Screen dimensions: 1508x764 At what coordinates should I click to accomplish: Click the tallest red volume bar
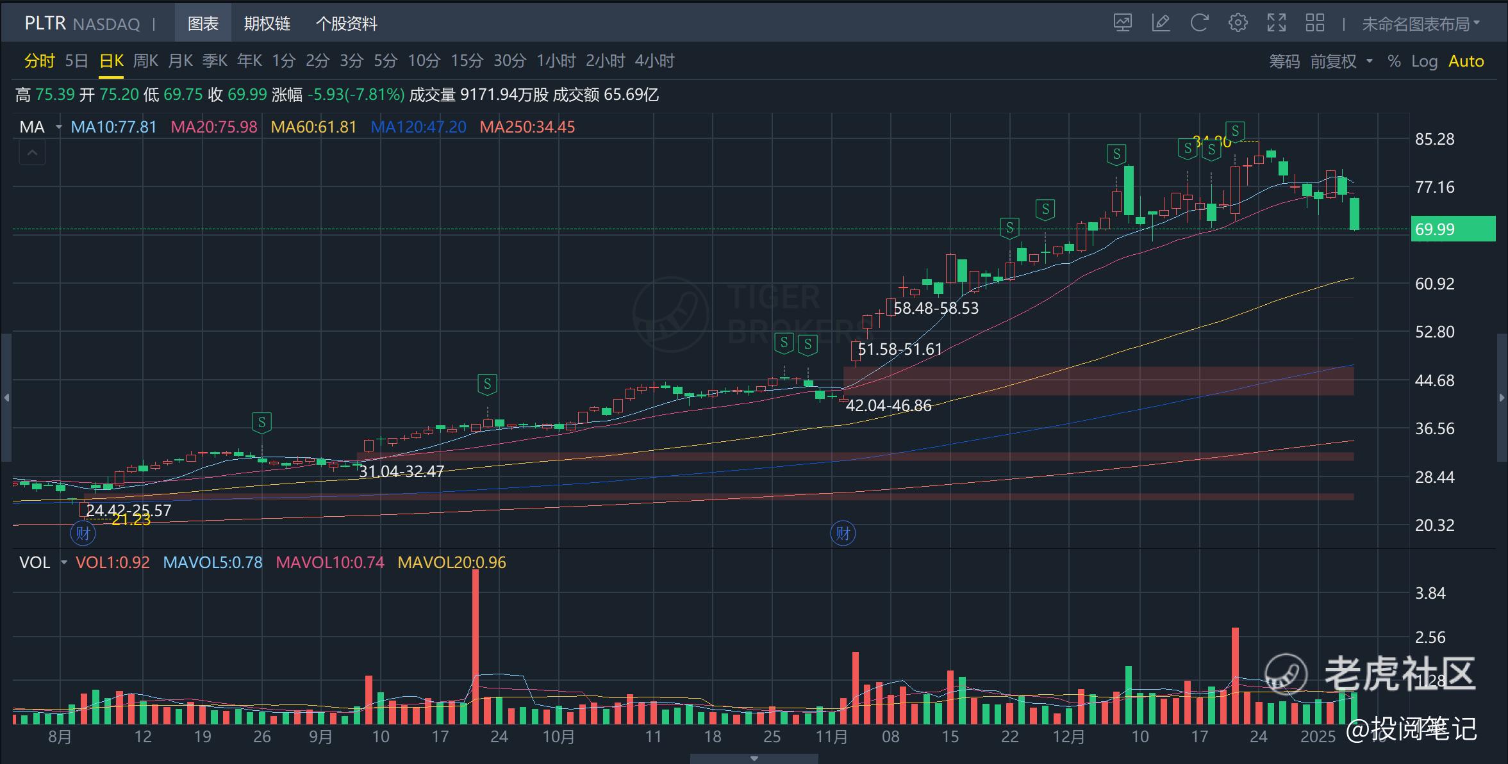click(476, 647)
